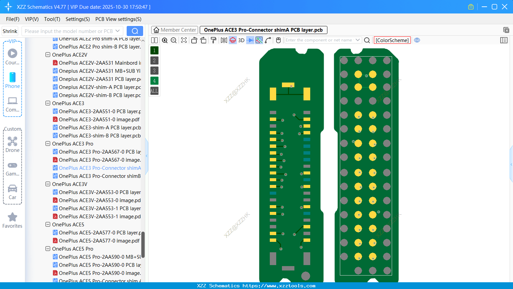The height and width of the screenshot is (289, 513).
Task: Open the File(F) menu
Action: pyautogui.click(x=13, y=19)
